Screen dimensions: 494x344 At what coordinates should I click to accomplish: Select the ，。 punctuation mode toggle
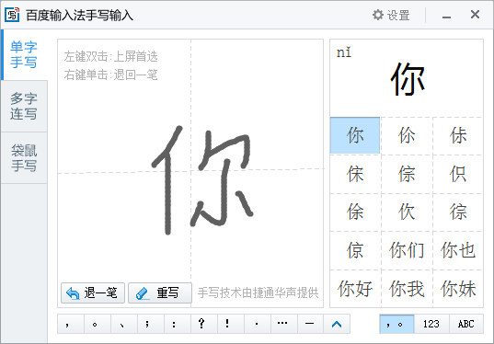[396, 324]
